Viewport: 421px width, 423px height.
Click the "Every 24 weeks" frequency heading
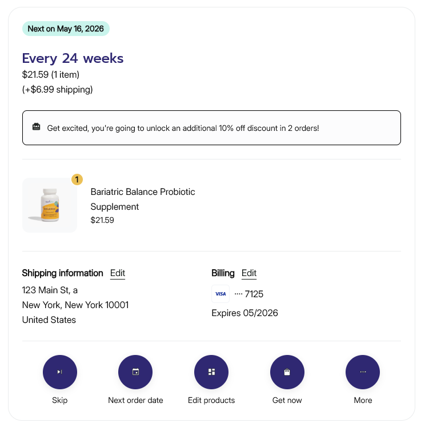tap(73, 58)
